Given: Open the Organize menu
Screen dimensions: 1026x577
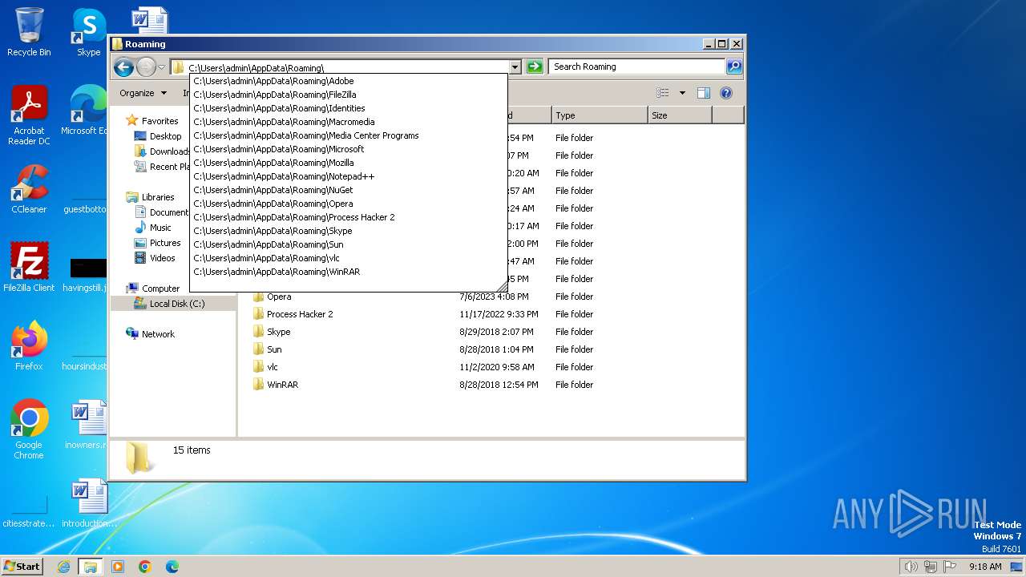Looking at the screenshot, I should click(x=143, y=93).
